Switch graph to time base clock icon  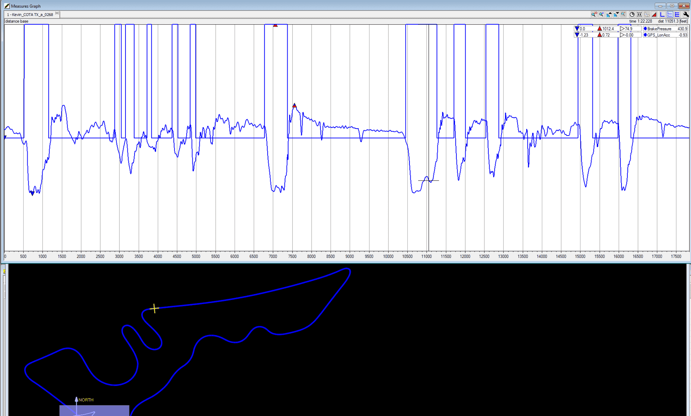[632, 15]
